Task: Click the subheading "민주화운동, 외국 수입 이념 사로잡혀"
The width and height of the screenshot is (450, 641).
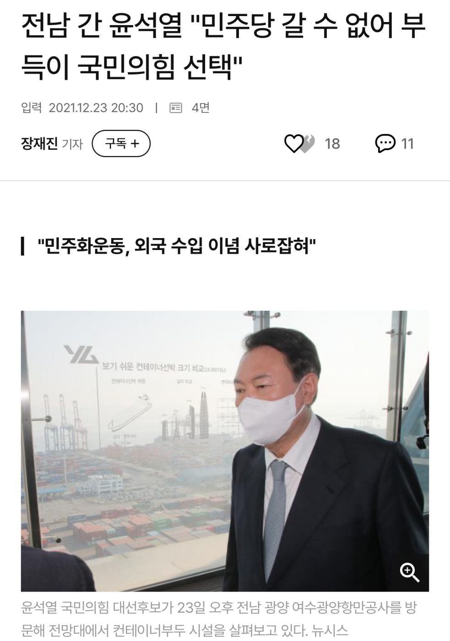Action: click(x=177, y=246)
